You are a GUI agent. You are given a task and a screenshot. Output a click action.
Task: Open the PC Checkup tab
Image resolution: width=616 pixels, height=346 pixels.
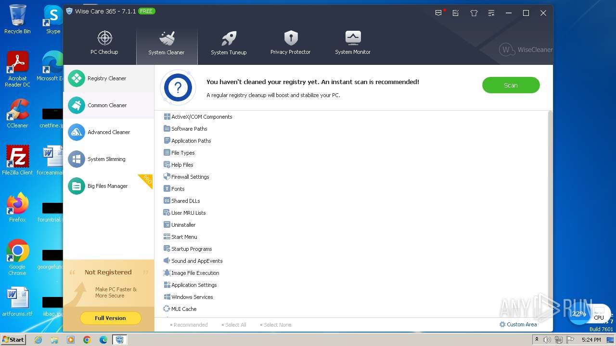point(104,43)
